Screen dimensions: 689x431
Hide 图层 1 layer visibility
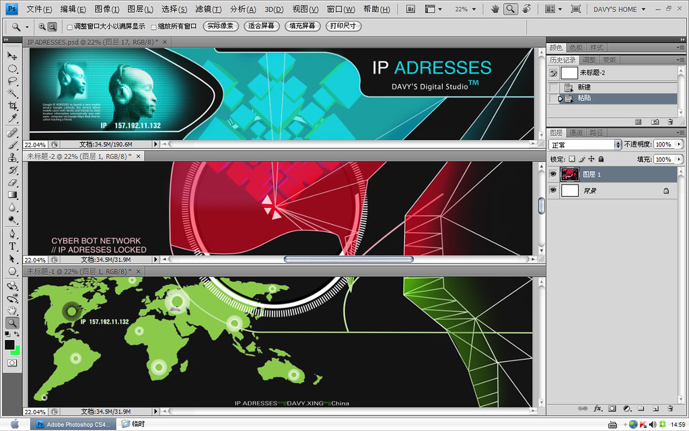[553, 174]
